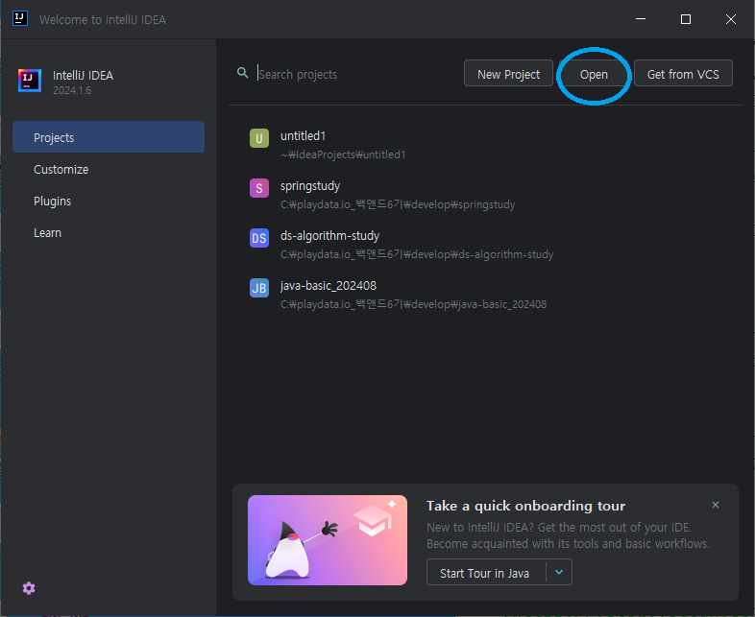Click the ds-algorithm-study path text
Viewport: 755px width, 617px height.
coord(417,254)
